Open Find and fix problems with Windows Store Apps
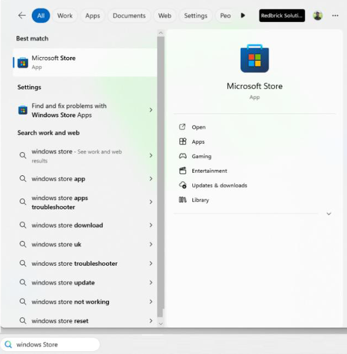 click(85, 110)
